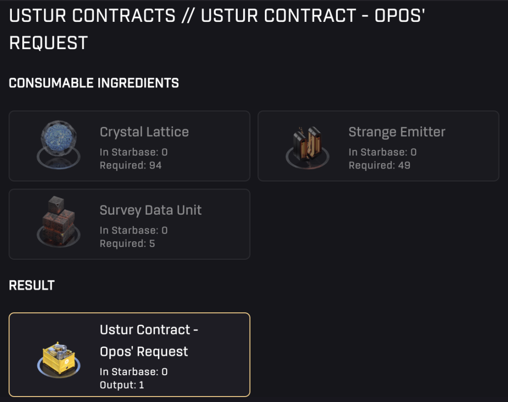Click the RESULT section header

pos(31,285)
